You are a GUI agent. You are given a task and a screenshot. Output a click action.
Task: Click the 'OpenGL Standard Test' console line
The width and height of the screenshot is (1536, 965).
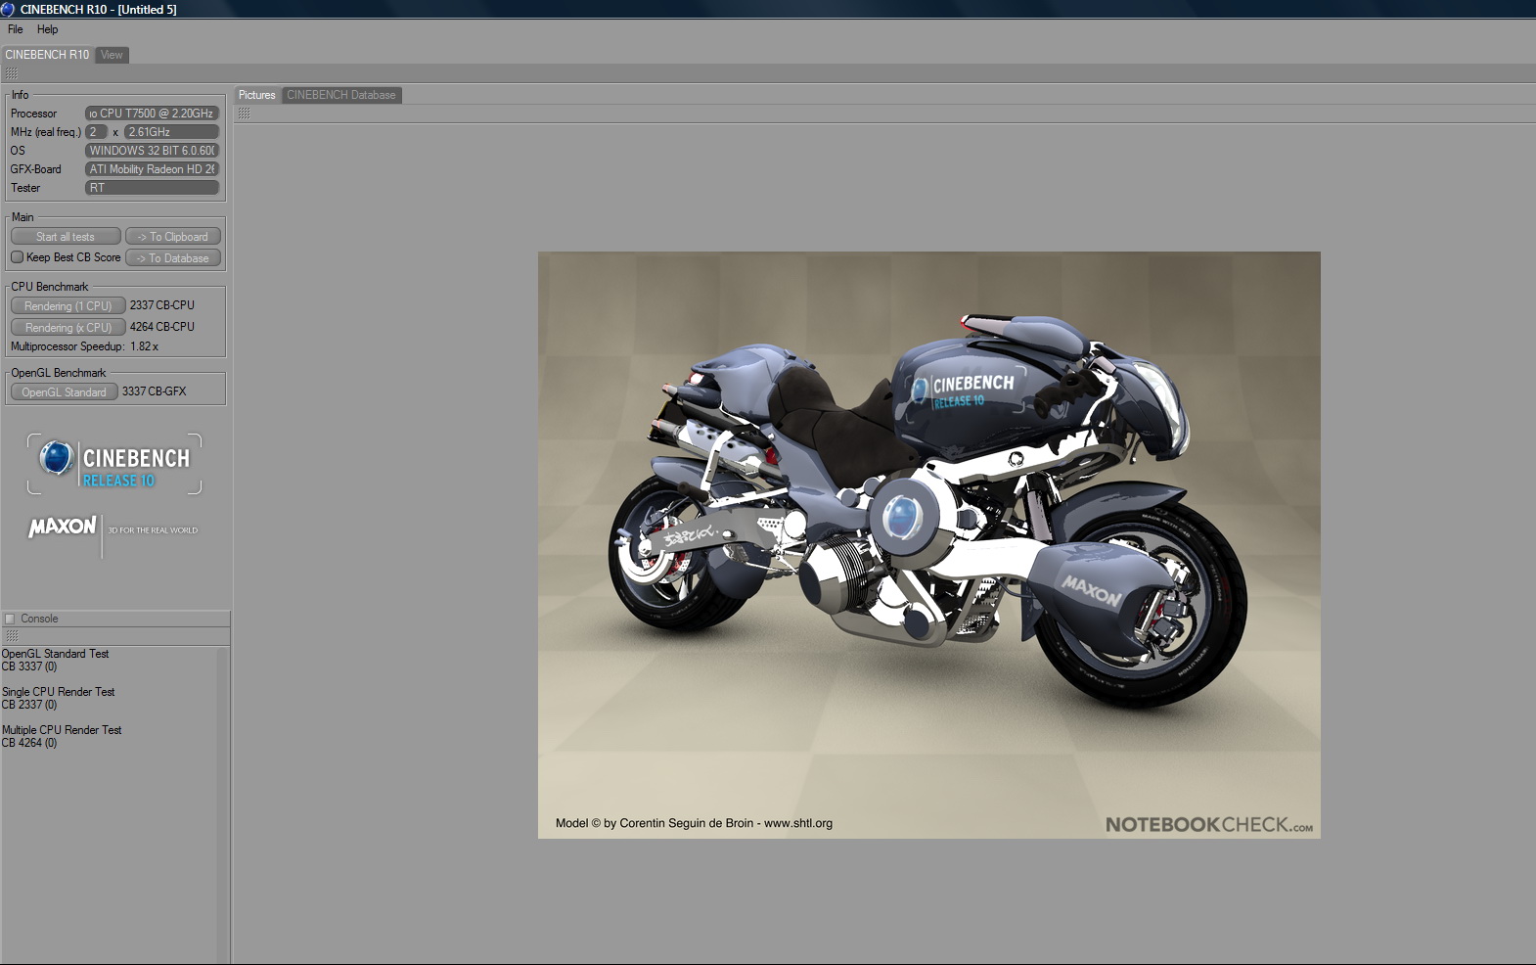click(56, 654)
